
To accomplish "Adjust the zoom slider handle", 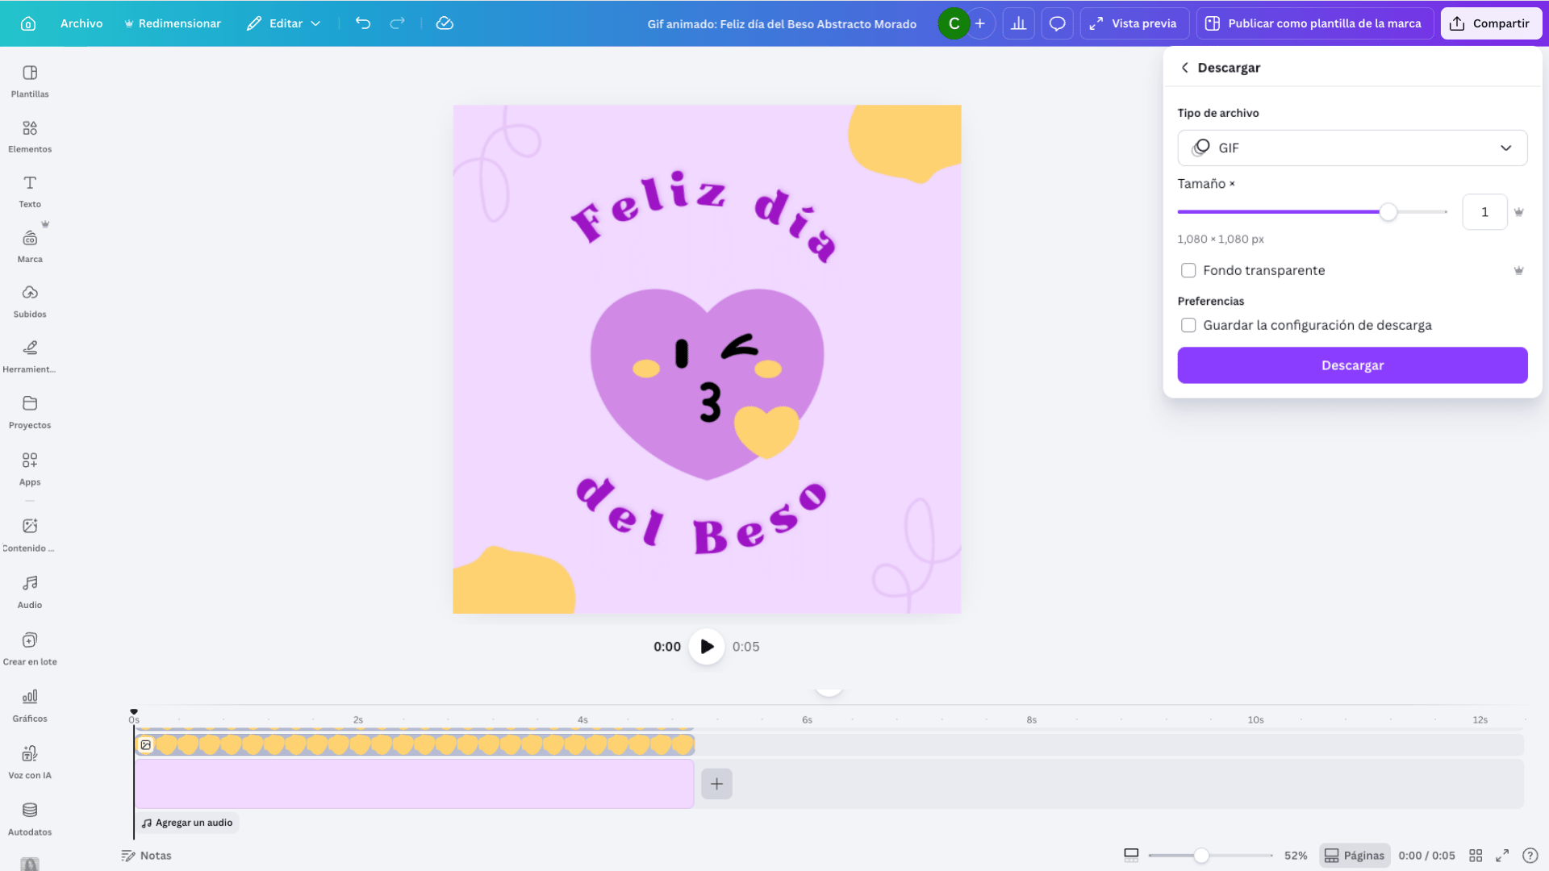I will [x=1201, y=856].
